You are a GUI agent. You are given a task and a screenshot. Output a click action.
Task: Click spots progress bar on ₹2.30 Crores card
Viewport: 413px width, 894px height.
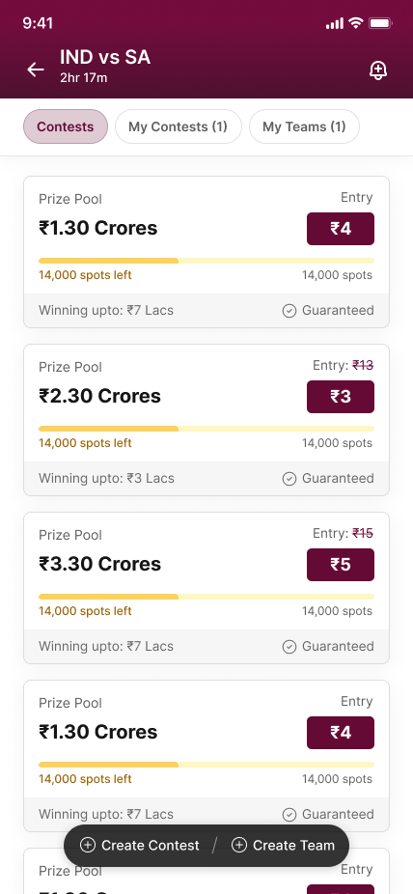click(x=206, y=429)
